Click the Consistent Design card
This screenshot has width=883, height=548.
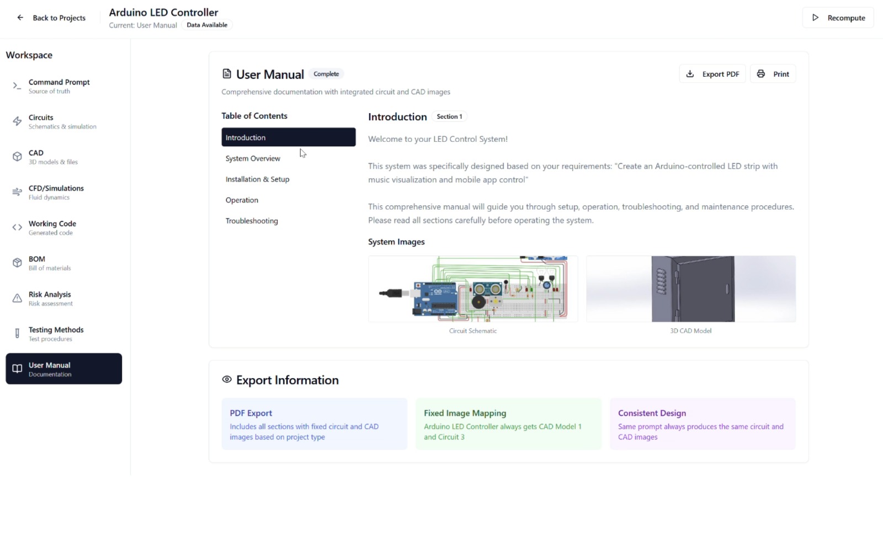click(703, 424)
